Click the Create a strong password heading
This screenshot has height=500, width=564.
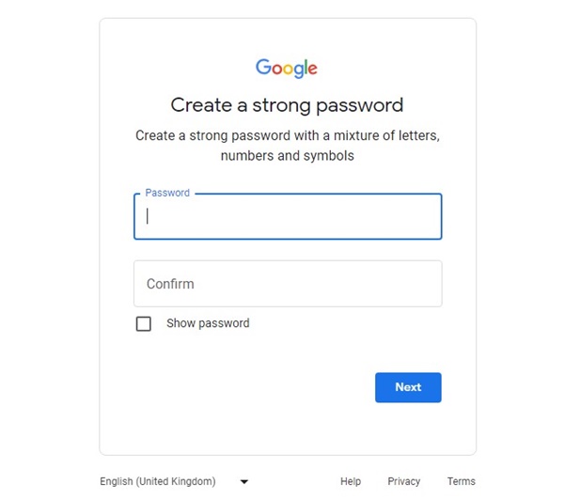287,105
